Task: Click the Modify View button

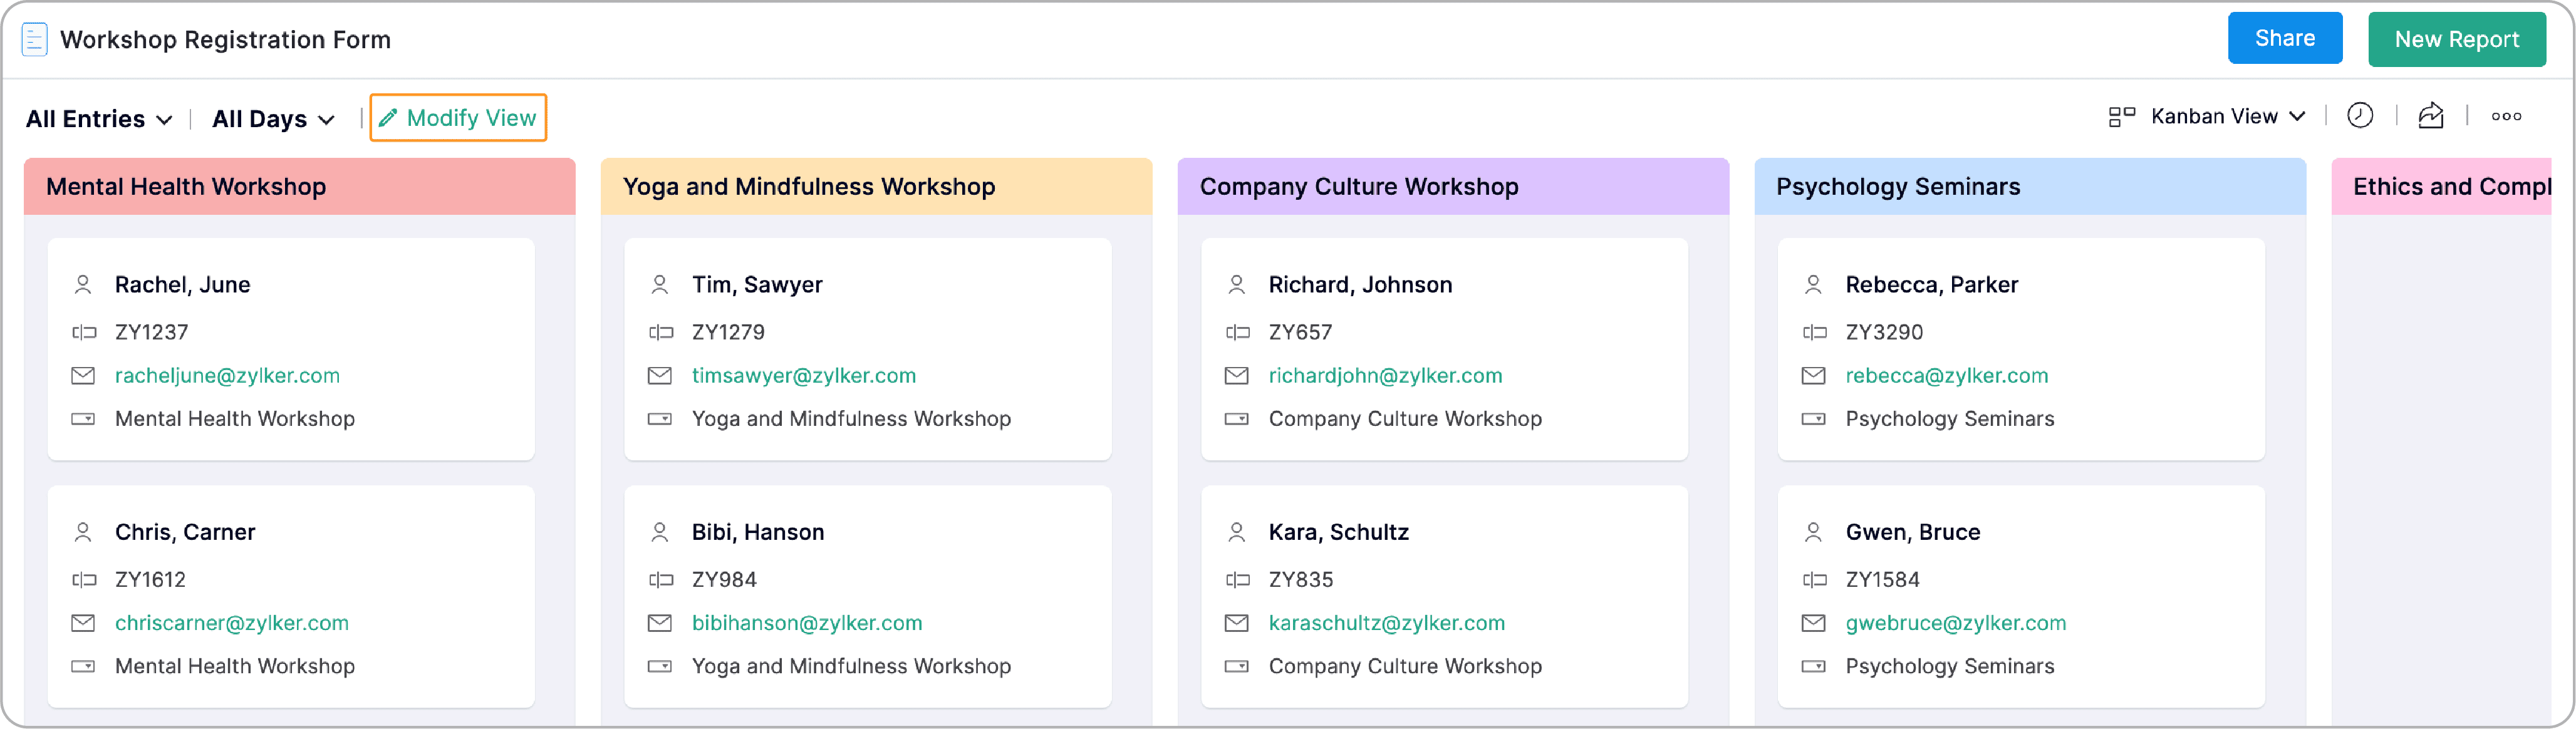Action: (458, 118)
